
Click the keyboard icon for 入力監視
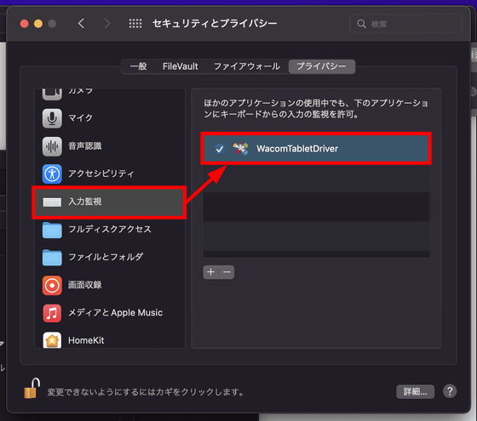click(x=52, y=202)
